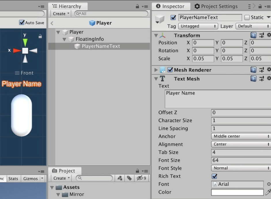The image size is (271, 199).
Task: Click Search by Type icon in Project
Action: pyautogui.click(x=120, y=178)
